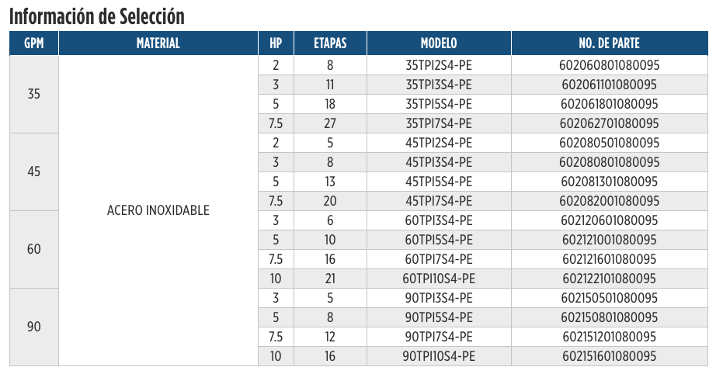Click the 35 GPM group cell
The width and height of the screenshot is (716, 374).
tap(34, 95)
